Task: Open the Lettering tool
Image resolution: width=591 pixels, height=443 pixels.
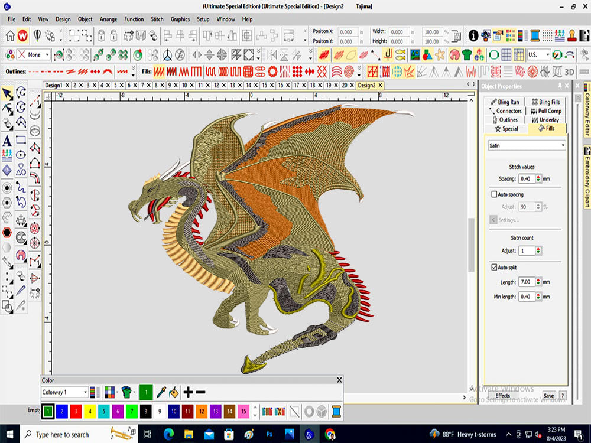Action: pos(7,140)
